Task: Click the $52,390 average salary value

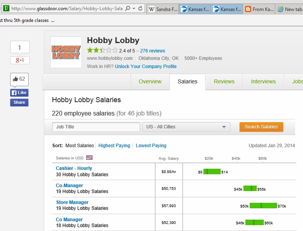Action: point(169,223)
